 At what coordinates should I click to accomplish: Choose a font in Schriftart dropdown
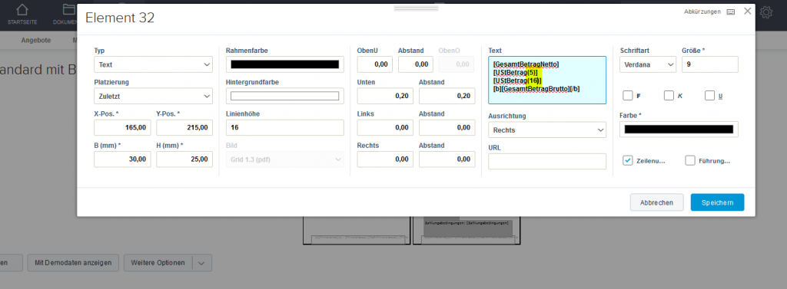pos(648,64)
